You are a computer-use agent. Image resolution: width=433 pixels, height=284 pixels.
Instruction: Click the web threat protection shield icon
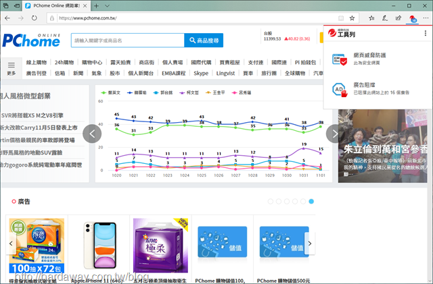click(x=340, y=59)
